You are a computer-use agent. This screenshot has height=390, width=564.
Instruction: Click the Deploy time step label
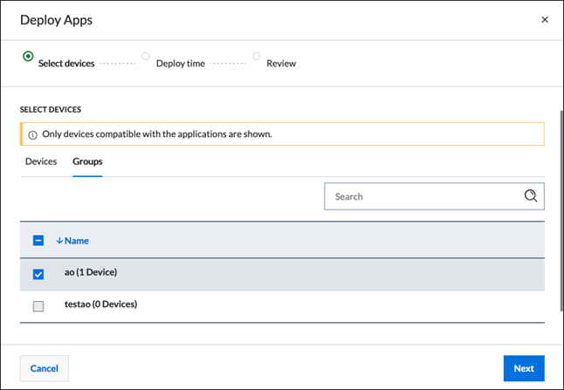181,64
